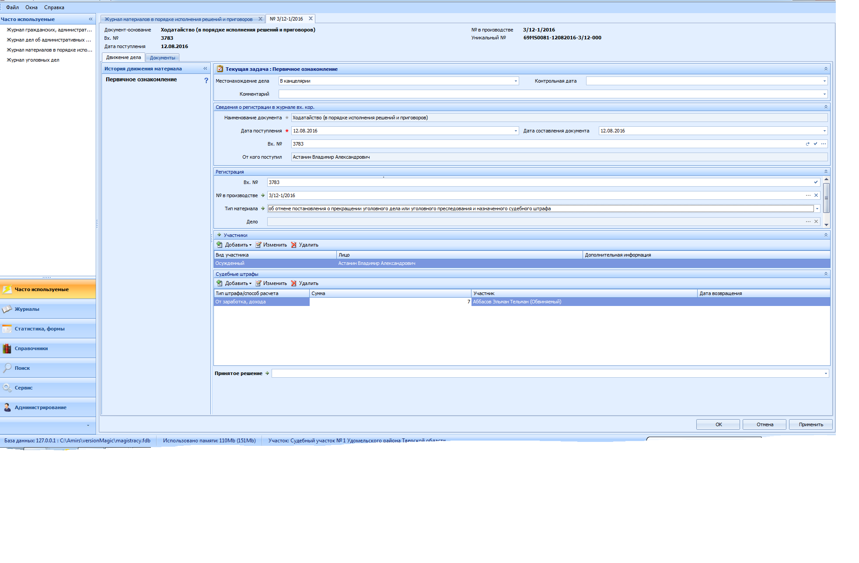
Task: Open Местонахождение дела dropdown
Action: click(x=516, y=81)
